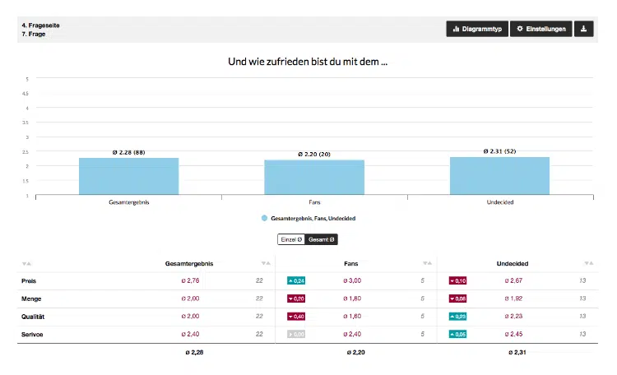Click teal 0,23 badge under Undecided
This screenshot has height=375, width=617.
pos(457,317)
